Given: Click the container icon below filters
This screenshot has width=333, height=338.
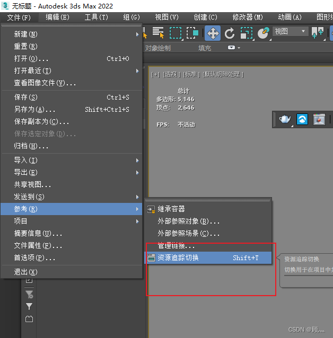Looking at the screenshot, I should pyautogui.click(x=29, y=319).
